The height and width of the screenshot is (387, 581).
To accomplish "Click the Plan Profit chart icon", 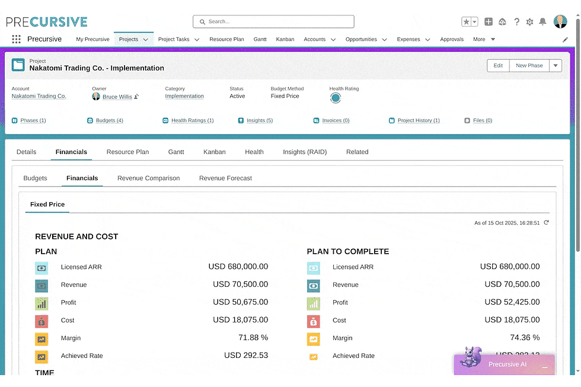I will [x=41, y=303].
